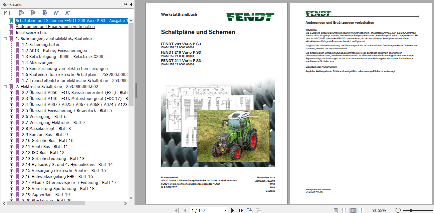Select 2.18 Vorrüstung Spurführung - Blatt 18
Screen dimensions: 434x213
[x=58, y=189]
